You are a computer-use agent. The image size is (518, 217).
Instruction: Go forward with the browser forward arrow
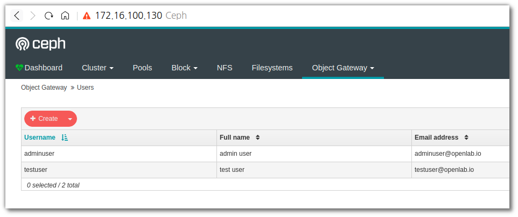click(x=33, y=16)
